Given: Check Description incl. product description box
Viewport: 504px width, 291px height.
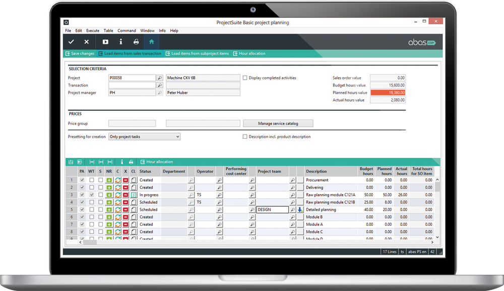Looking at the screenshot, I should coord(245,137).
